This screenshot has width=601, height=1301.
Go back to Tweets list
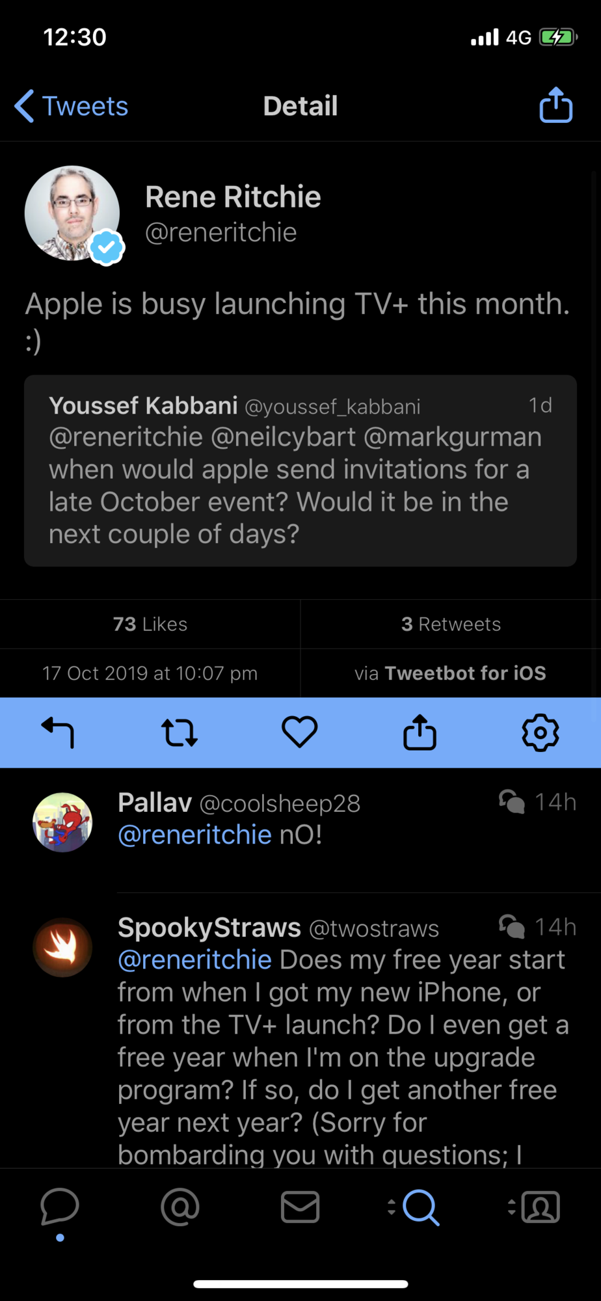tap(70, 105)
